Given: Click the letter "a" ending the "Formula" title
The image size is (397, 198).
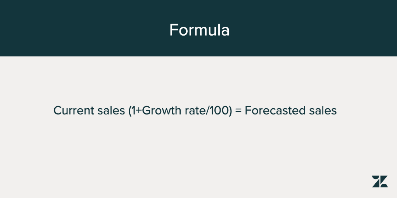Looking at the screenshot, I should point(225,31).
